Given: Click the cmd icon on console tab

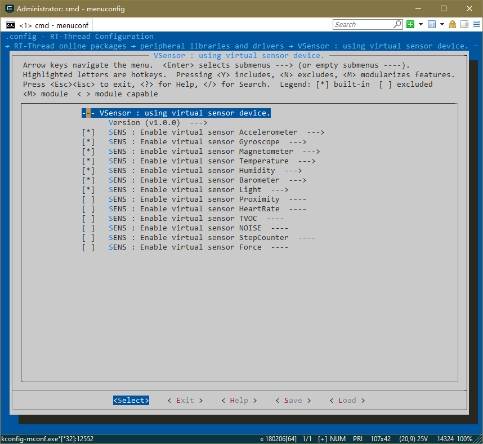Looking at the screenshot, I should tap(11, 25).
